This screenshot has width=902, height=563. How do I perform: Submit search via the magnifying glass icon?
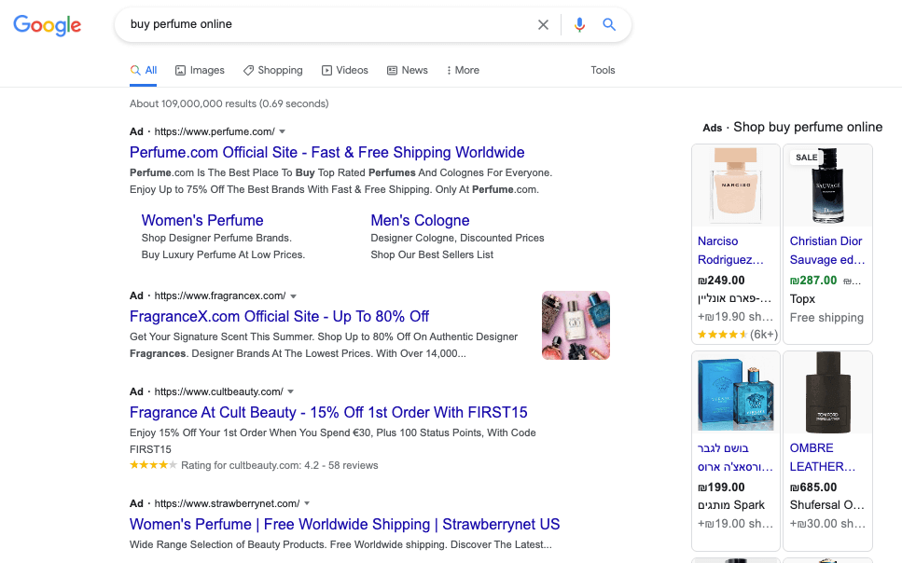tap(609, 24)
